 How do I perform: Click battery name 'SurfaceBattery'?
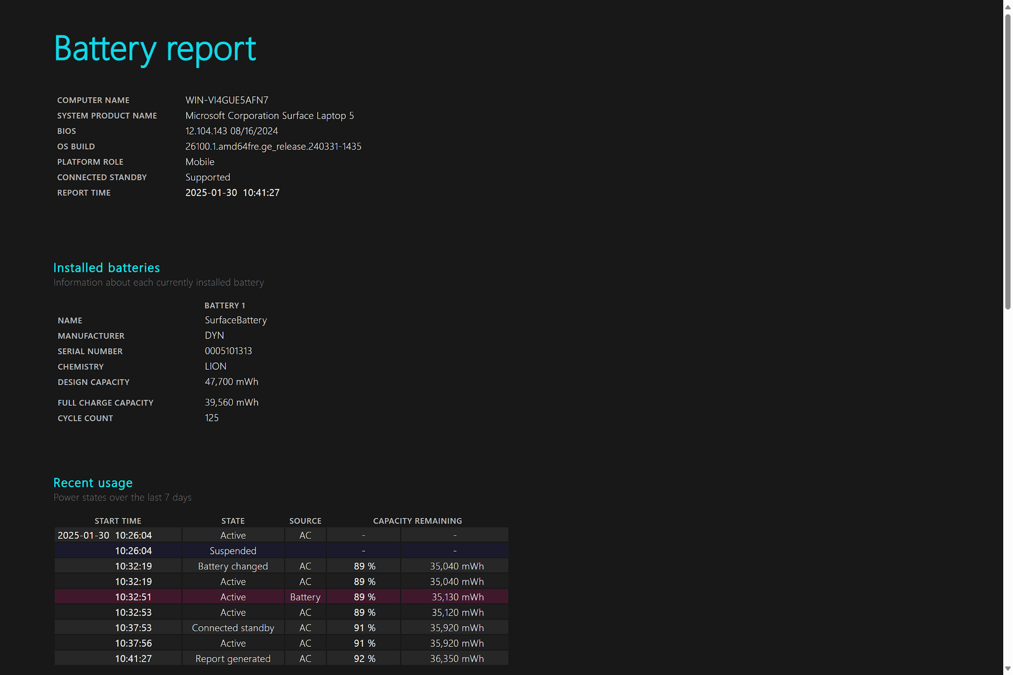(x=236, y=320)
